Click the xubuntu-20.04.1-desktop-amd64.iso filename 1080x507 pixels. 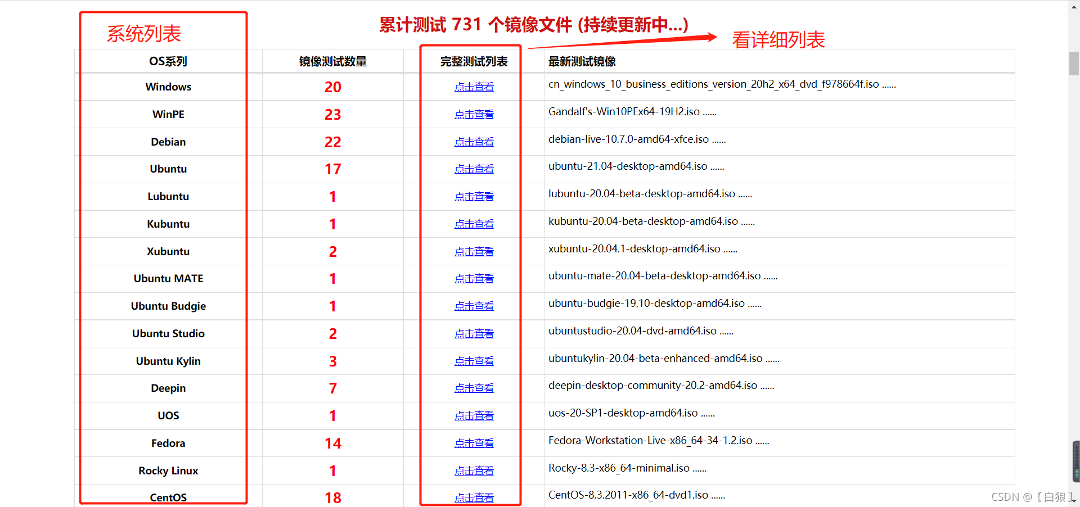pyautogui.click(x=642, y=248)
